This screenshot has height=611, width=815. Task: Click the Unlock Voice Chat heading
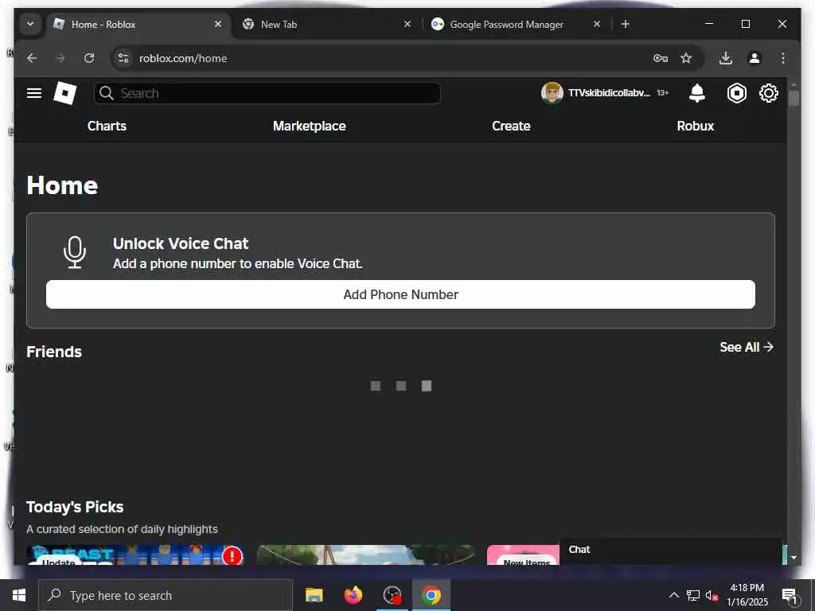coord(181,243)
